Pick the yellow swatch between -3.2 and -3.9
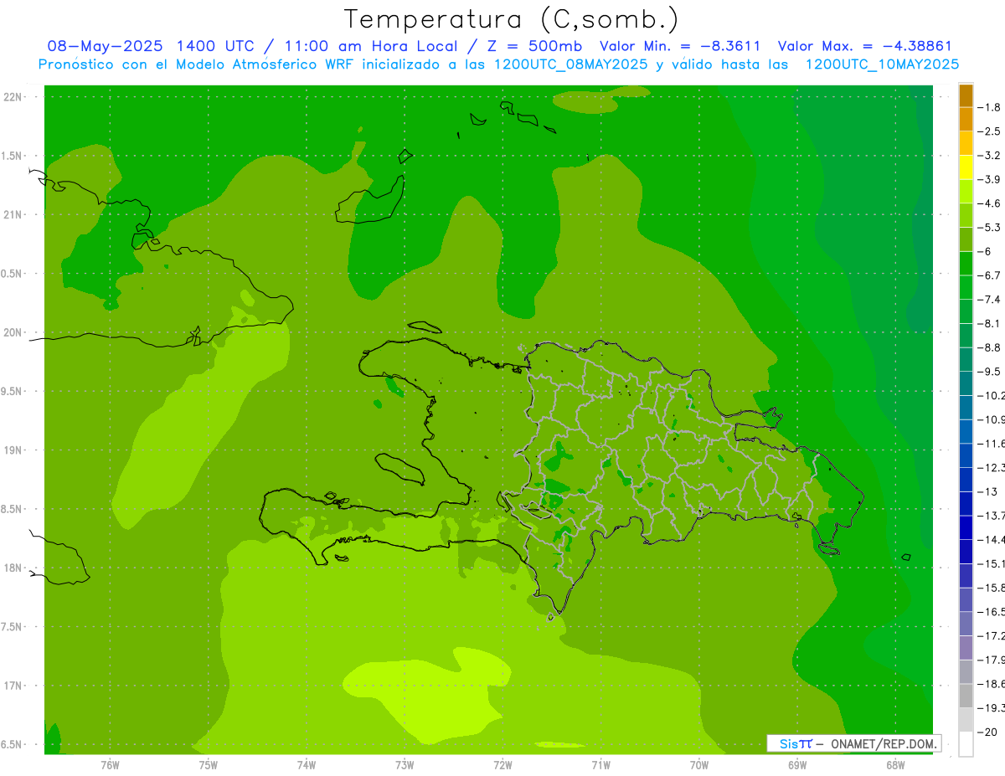Image resolution: width=1005 pixels, height=776 pixels. 966,167
